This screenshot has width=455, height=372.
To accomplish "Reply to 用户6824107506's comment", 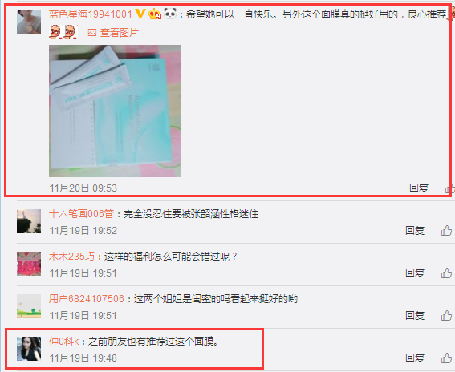I will [x=415, y=315].
